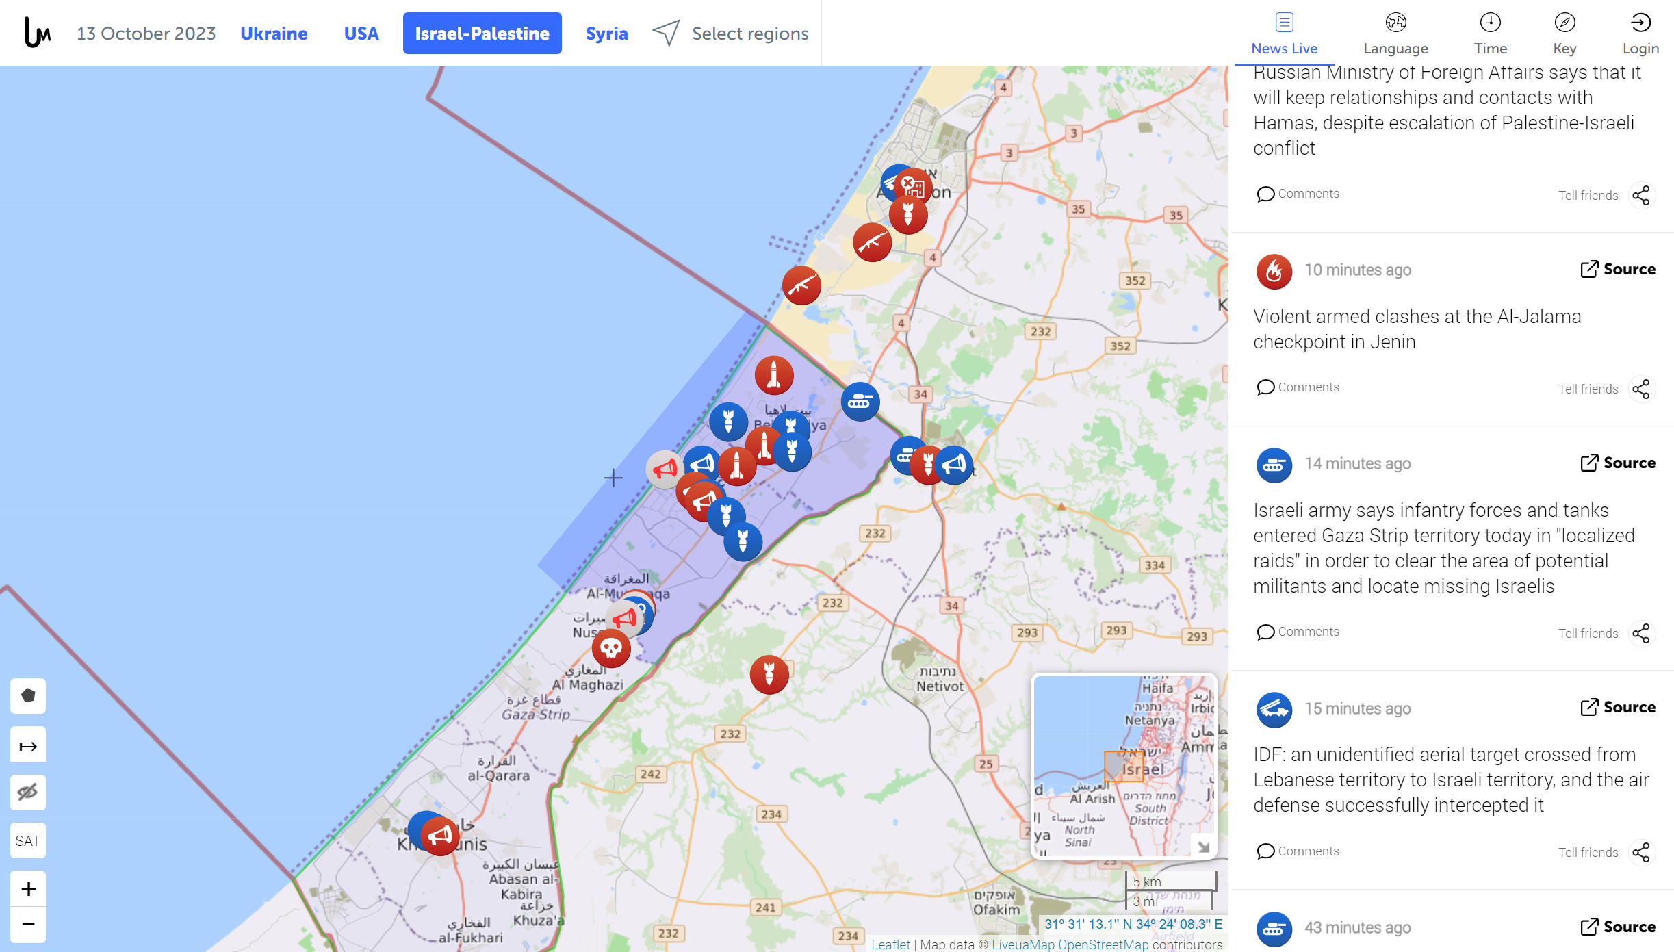Open the Time filter

1490,34
